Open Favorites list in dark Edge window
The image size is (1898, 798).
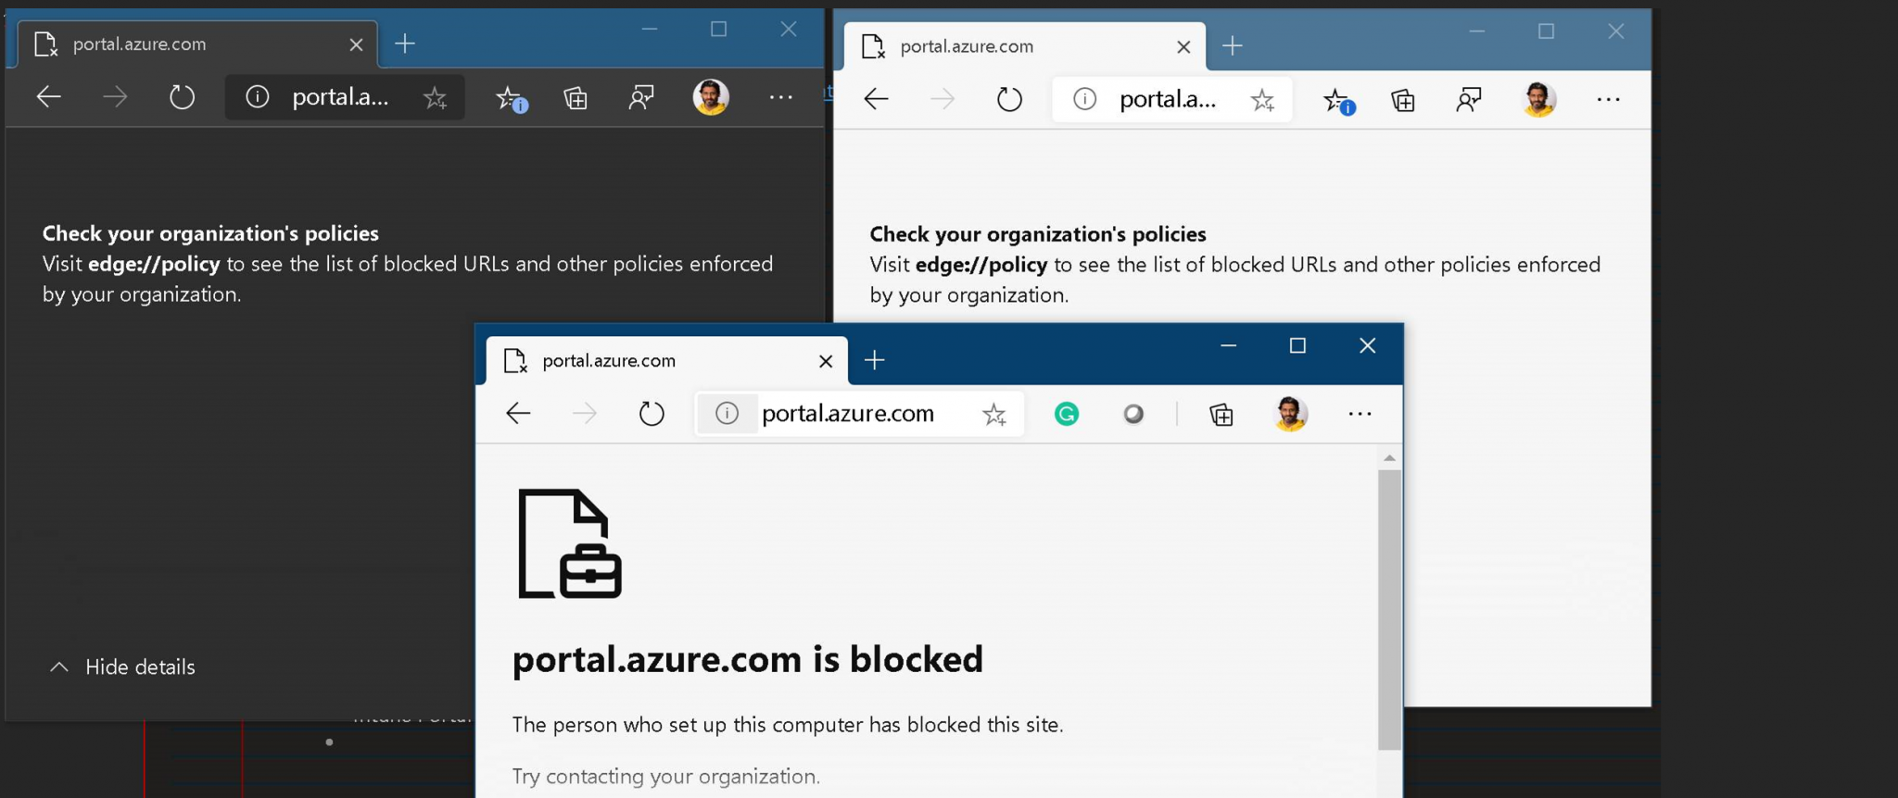click(510, 98)
